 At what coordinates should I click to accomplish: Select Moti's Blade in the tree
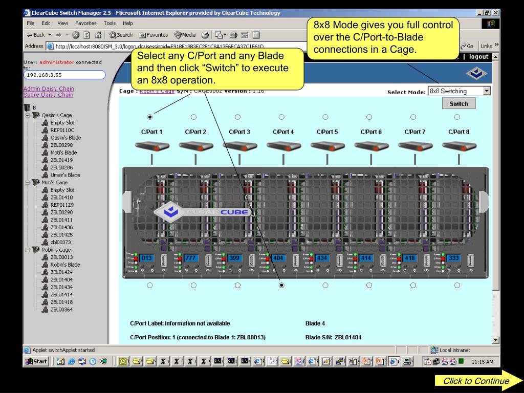click(x=63, y=152)
